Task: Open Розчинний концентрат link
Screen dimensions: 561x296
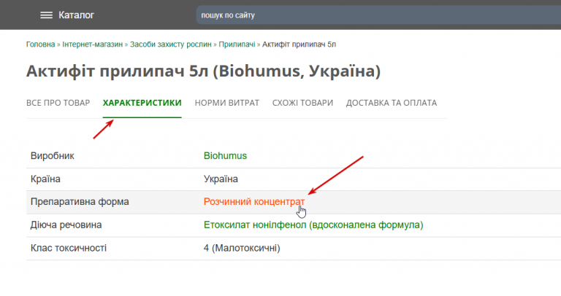Action: (254, 201)
